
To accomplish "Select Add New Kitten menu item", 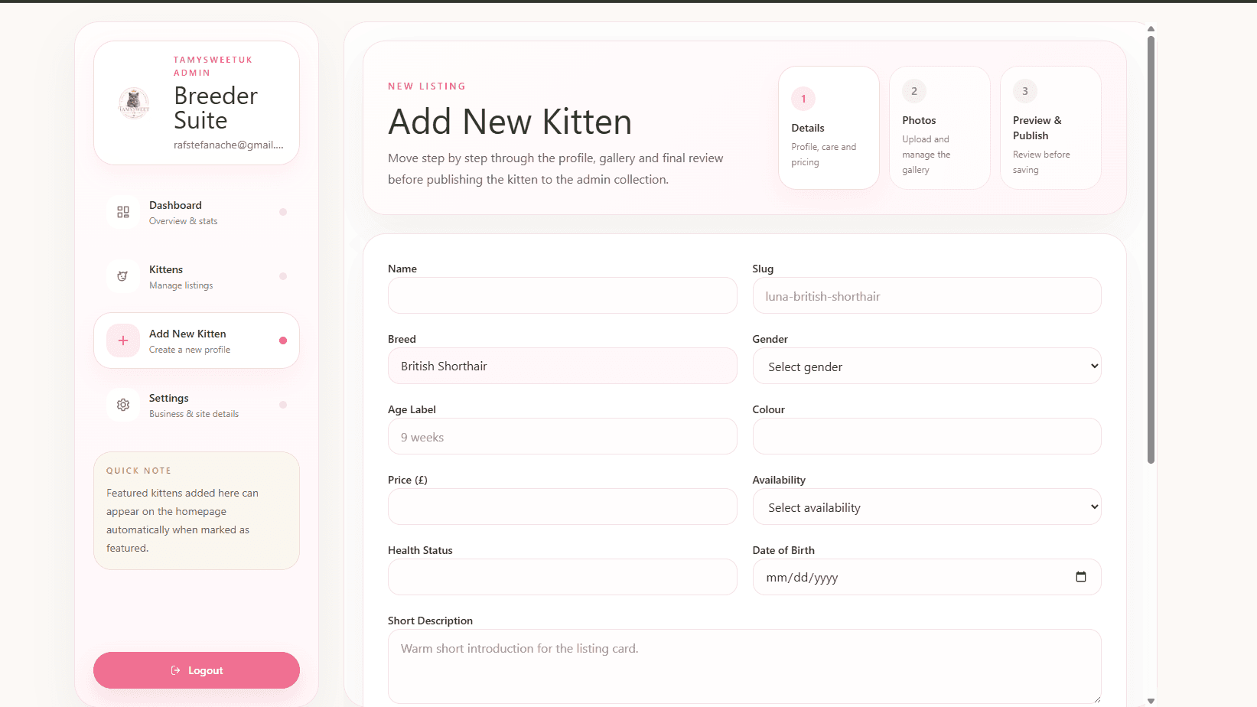I will point(197,340).
